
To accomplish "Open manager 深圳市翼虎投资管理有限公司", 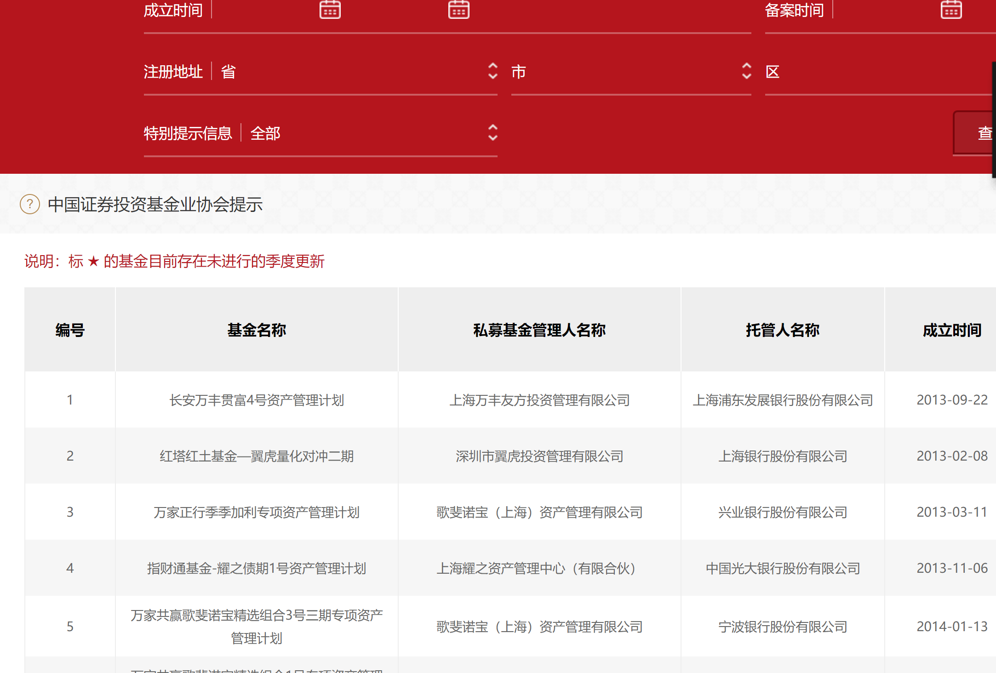I will 539,456.
